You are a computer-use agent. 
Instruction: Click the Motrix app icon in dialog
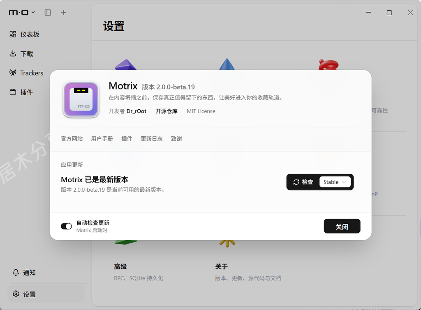[x=81, y=100]
